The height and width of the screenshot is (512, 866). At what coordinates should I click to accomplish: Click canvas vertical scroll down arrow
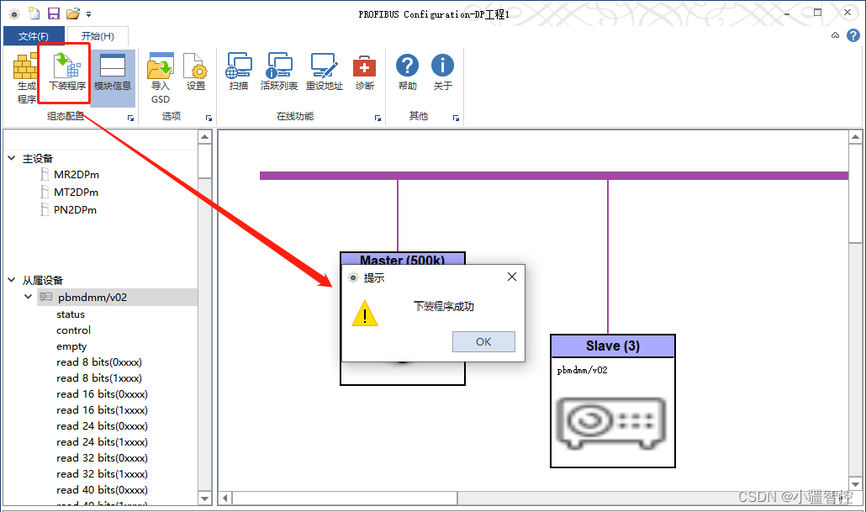(856, 483)
